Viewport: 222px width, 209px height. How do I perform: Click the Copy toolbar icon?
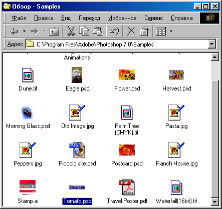click(84, 31)
